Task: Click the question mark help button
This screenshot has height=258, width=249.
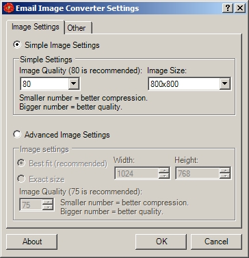Action: (x=228, y=8)
